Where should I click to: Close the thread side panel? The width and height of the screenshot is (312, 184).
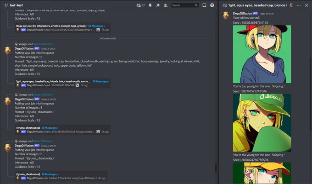tap(306, 5)
